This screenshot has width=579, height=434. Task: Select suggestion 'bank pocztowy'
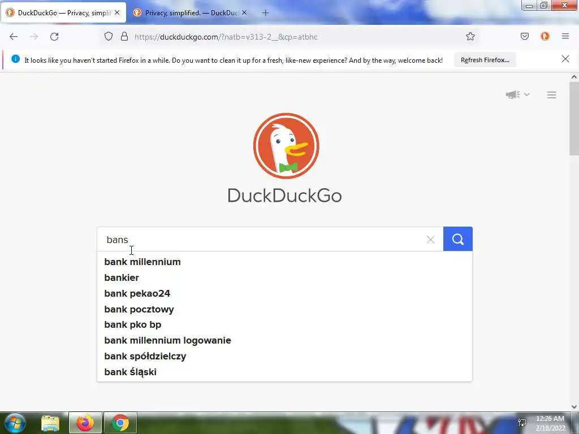pos(284,309)
